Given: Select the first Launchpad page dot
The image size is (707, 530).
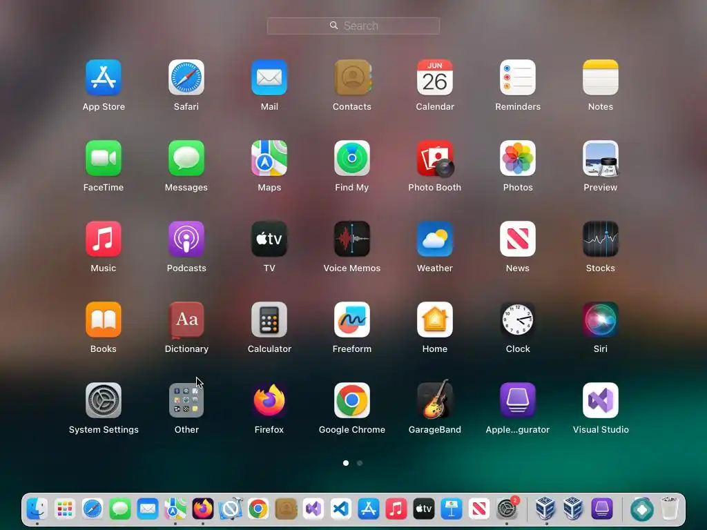Looking at the screenshot, I should [346, 463].
